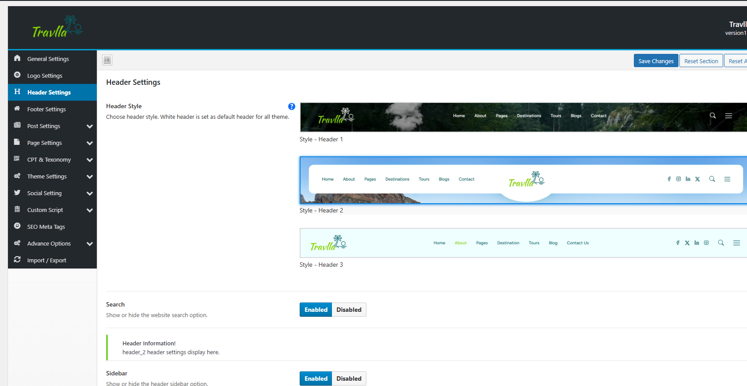Click the blue help icon beside Header Style
Screen dimensions: 747x386
pyautogui.click(x=292, y=106)
